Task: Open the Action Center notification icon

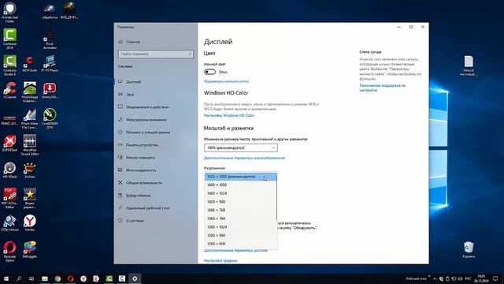Action: click(x=495, y=278)
